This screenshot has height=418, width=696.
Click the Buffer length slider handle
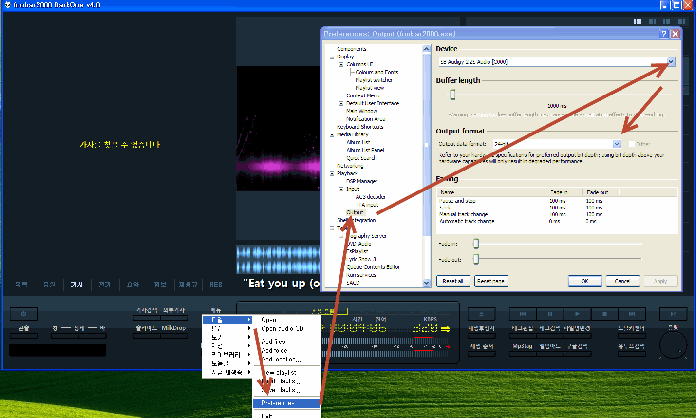coord(452,94)
